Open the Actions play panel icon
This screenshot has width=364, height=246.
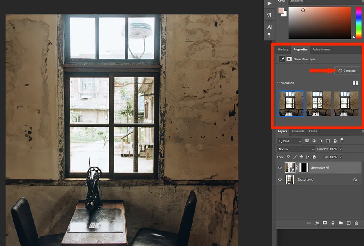[269, 4]
